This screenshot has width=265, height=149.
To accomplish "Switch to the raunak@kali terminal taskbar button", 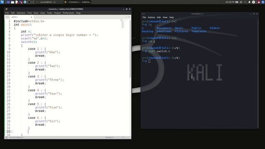I will click(x=48, y=2).
